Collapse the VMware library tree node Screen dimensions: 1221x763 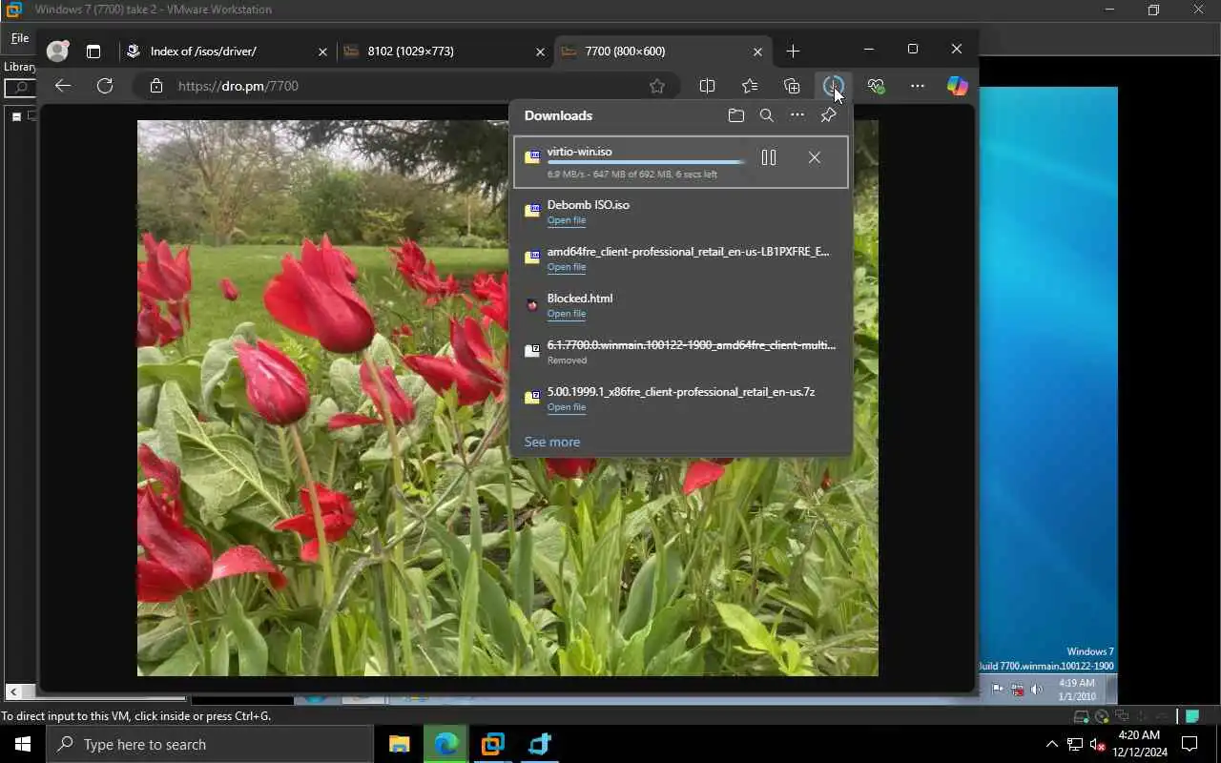tap(16, 116)
